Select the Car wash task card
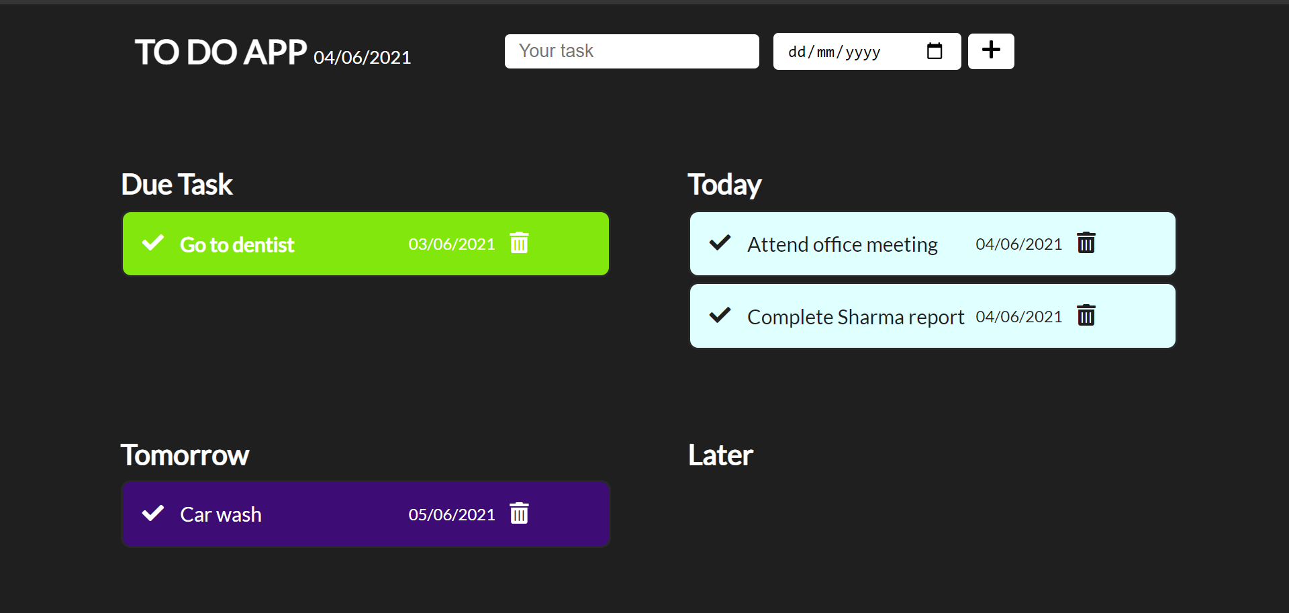 [366, 514]
